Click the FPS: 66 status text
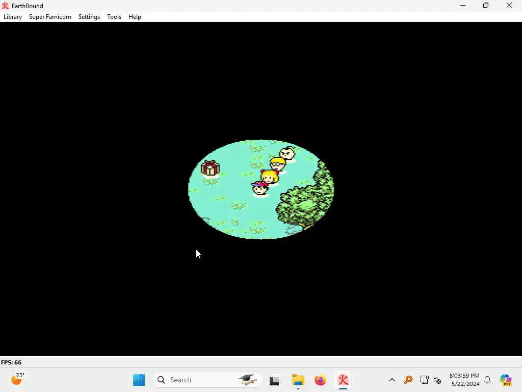 click(11, 362)
